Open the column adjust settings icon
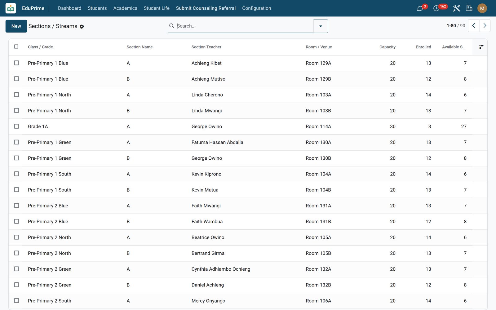The image size is (496, 310). point(481,47)
